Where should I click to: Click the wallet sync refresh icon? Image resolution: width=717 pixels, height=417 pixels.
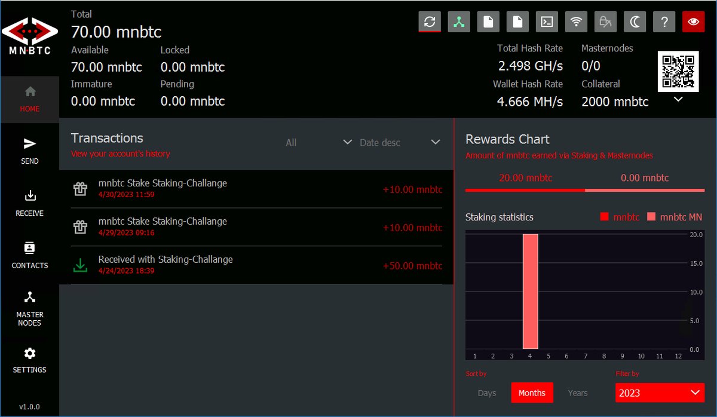click(x=429, y=22)
